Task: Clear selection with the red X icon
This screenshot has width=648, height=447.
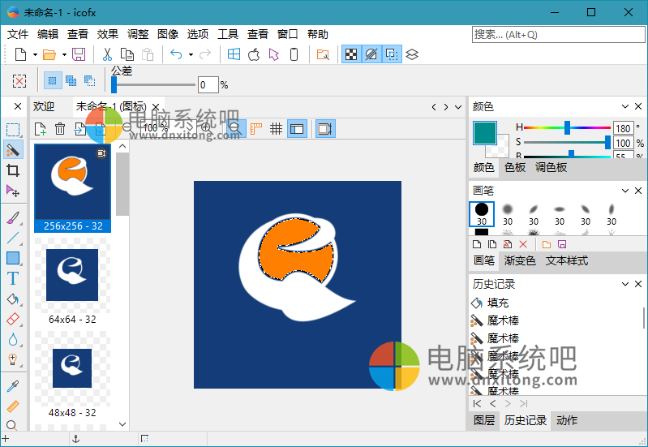Action: point(19,80)
